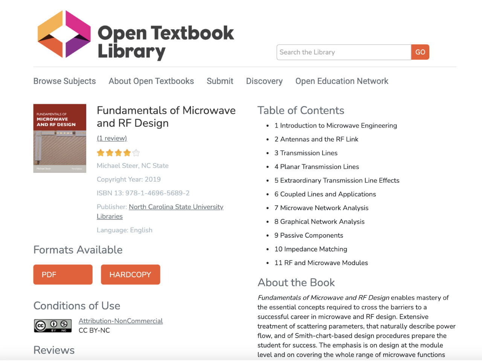Click chapter 1 Introduction to Microwave Engineering

point(336,126)
